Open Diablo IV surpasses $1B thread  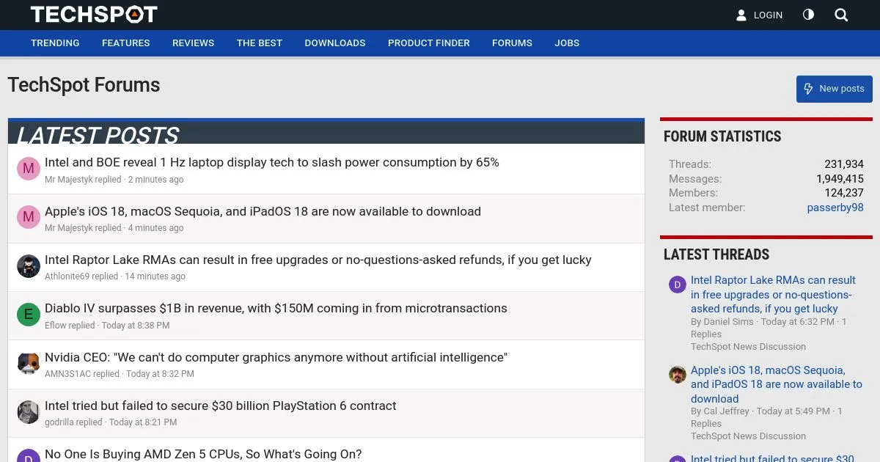pos(276,308)
